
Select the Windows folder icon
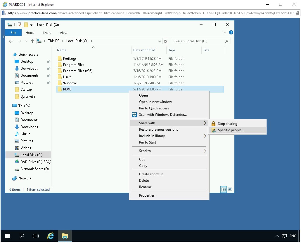[x=60, y=83]
